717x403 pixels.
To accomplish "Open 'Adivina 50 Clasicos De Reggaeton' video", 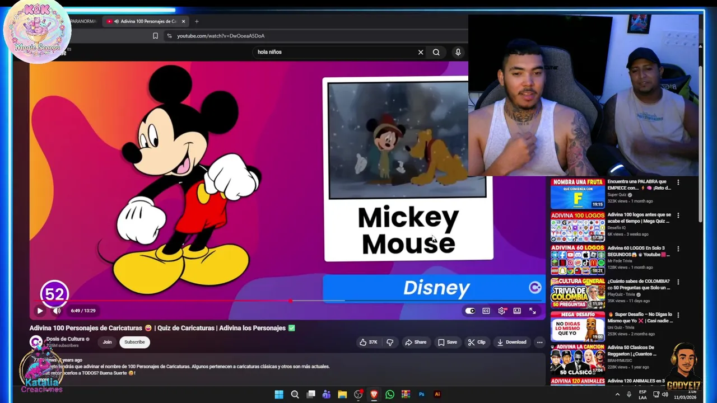I will (578, 359).
